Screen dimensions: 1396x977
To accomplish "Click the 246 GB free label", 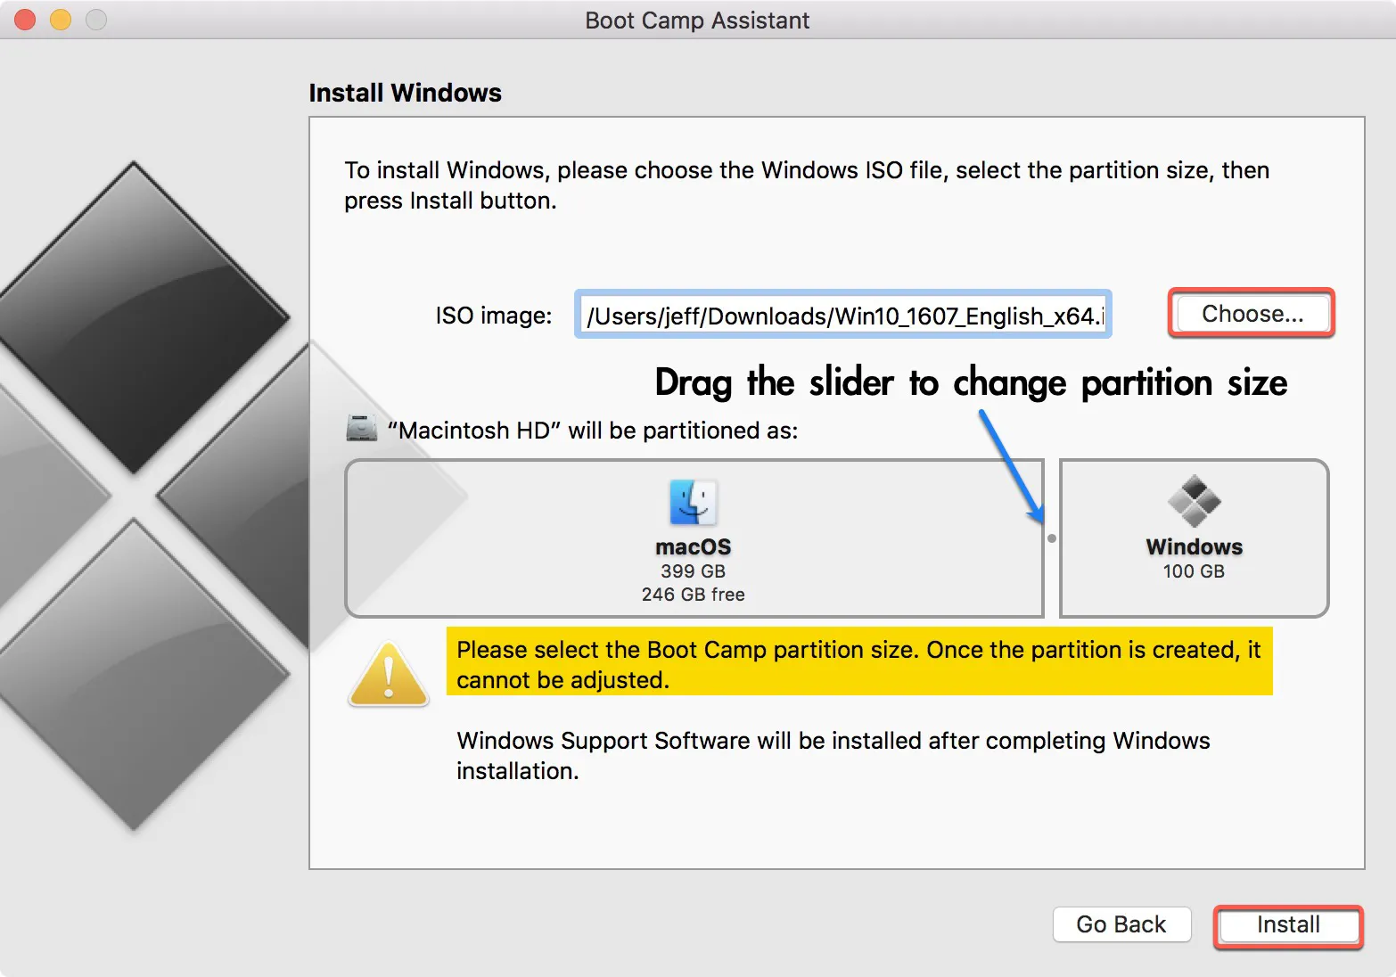I will click(694, 594).
